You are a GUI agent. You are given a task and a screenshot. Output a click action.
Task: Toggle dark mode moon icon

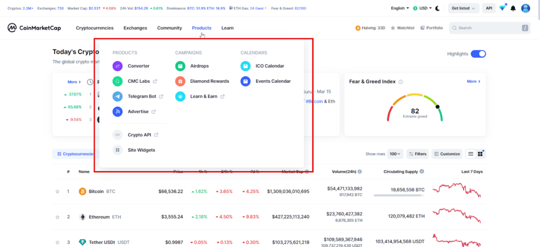(438, 8)
